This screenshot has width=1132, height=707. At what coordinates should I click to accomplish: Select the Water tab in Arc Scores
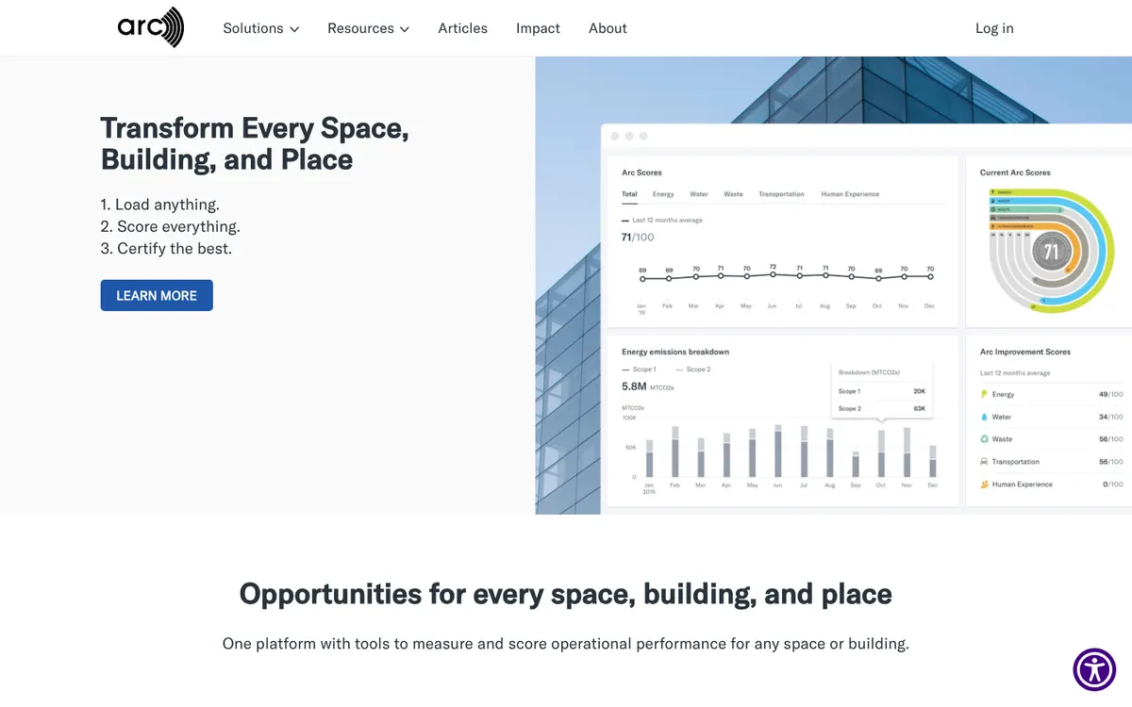(699, 194)
